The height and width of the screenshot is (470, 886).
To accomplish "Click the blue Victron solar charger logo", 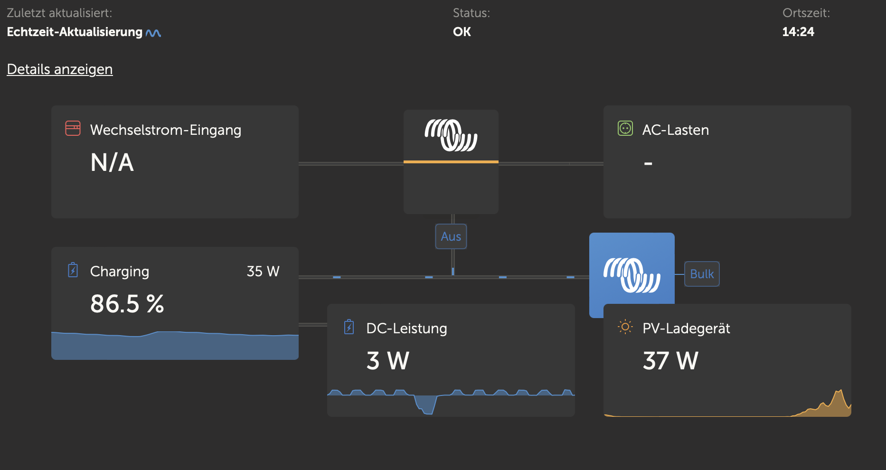I will coord(632,275).
